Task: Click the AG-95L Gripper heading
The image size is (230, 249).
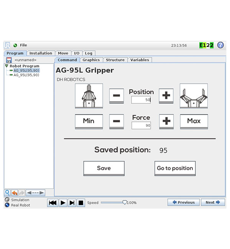Action: [85, 70]
